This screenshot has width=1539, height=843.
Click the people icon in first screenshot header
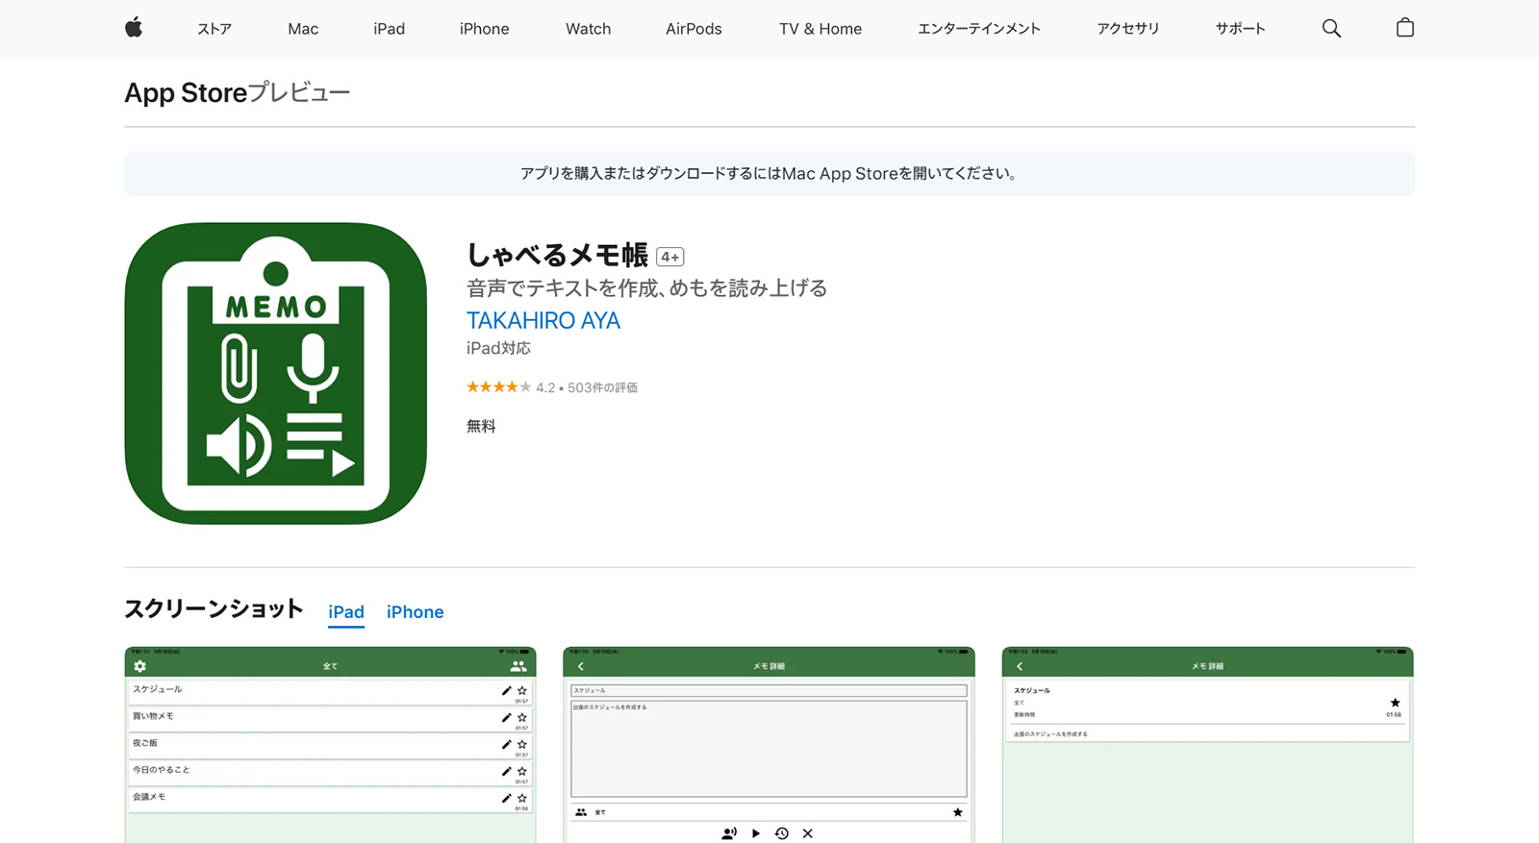pos(518,666)
